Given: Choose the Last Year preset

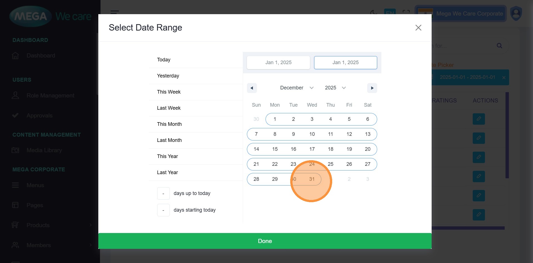Looking at the screenshot, I should point(167,172).
